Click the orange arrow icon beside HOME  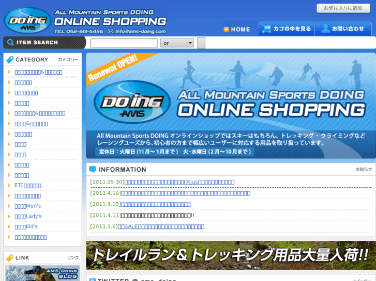(226, 29)
